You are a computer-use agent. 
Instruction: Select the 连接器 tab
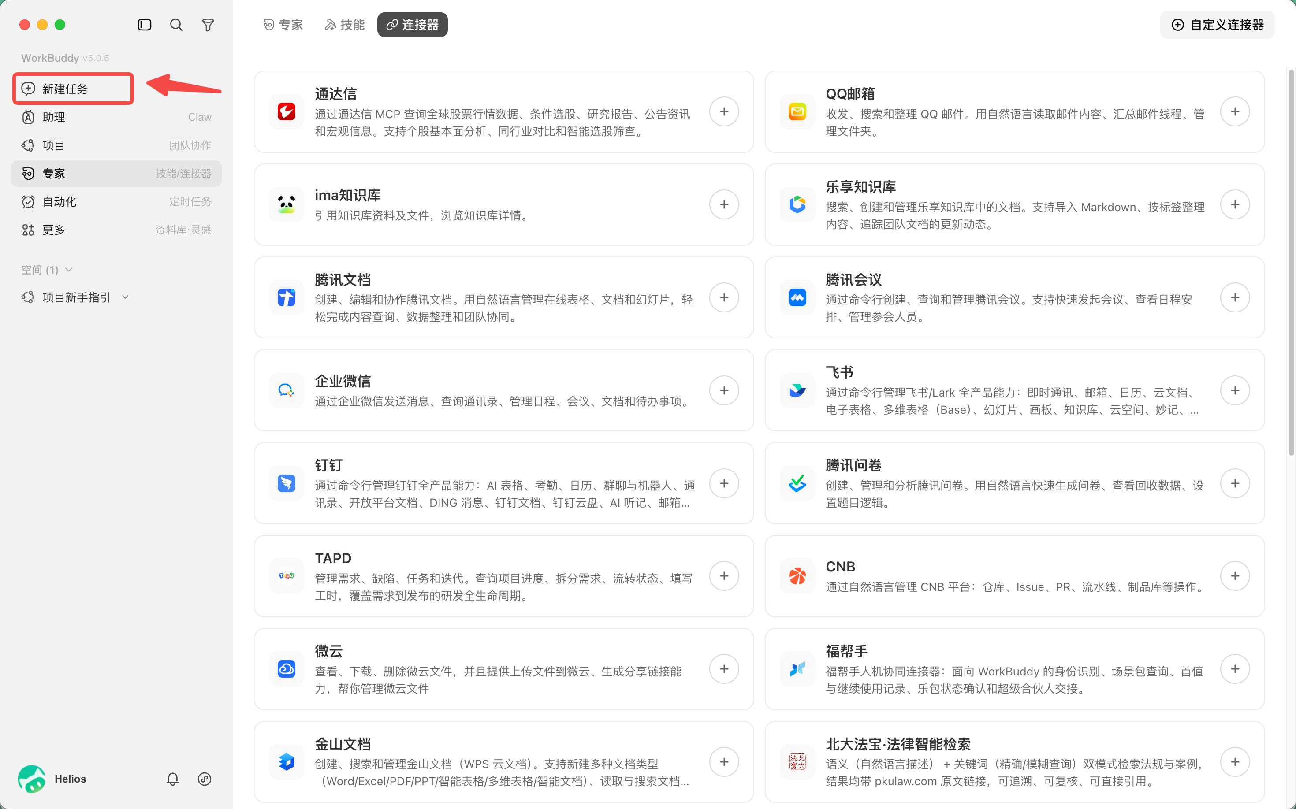[412, 25]
